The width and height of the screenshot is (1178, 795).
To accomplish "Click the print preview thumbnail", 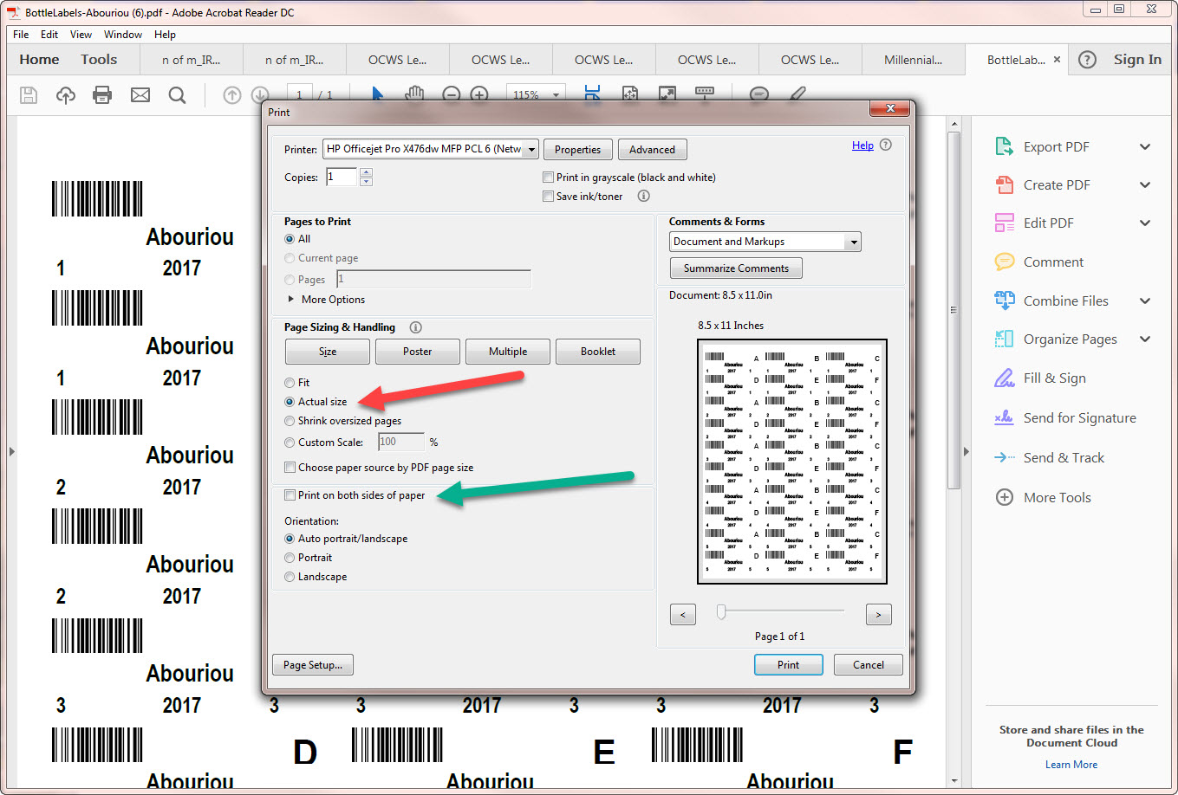I will (x=792, y=462).
